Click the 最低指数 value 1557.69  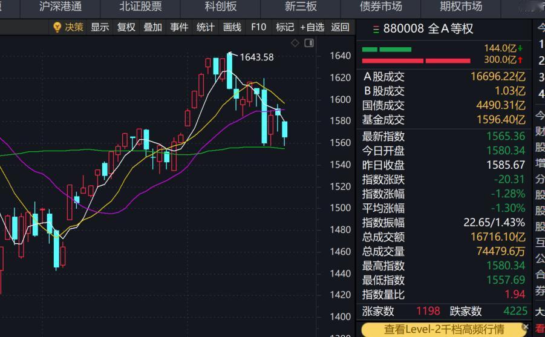[x=506, y=280]
